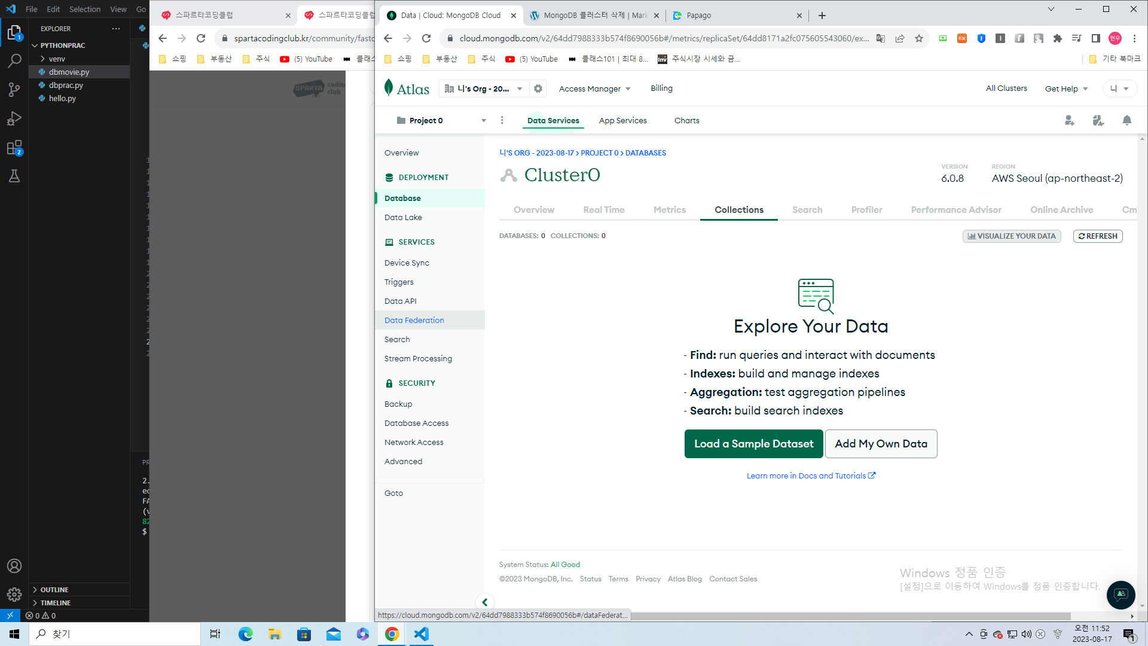Viewport: 1148px width, 646px height.
Task: Open Atlas alerts bell icon
Action: point(1127,120)
